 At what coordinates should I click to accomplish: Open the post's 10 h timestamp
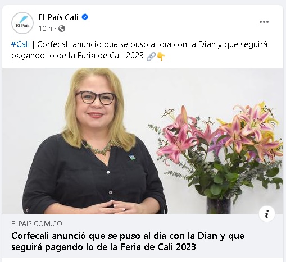pyautogui.click(x=45, y=29)
